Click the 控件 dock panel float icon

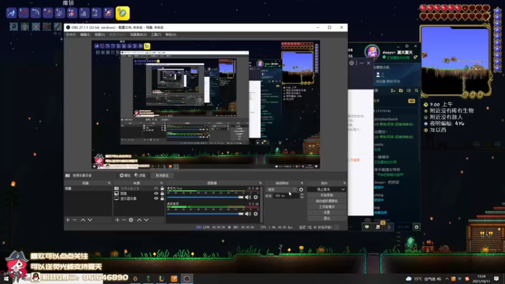point(344,183)
